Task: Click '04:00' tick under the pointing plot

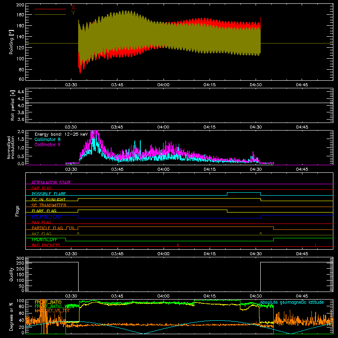Action: (164, 85)
